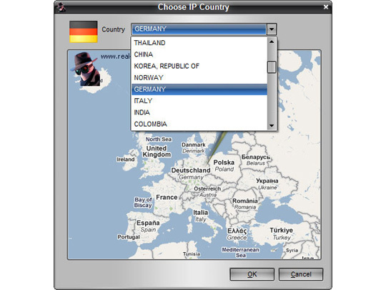Click the Tunisia label on the map
386x290 pixels.
pos(192,254)
